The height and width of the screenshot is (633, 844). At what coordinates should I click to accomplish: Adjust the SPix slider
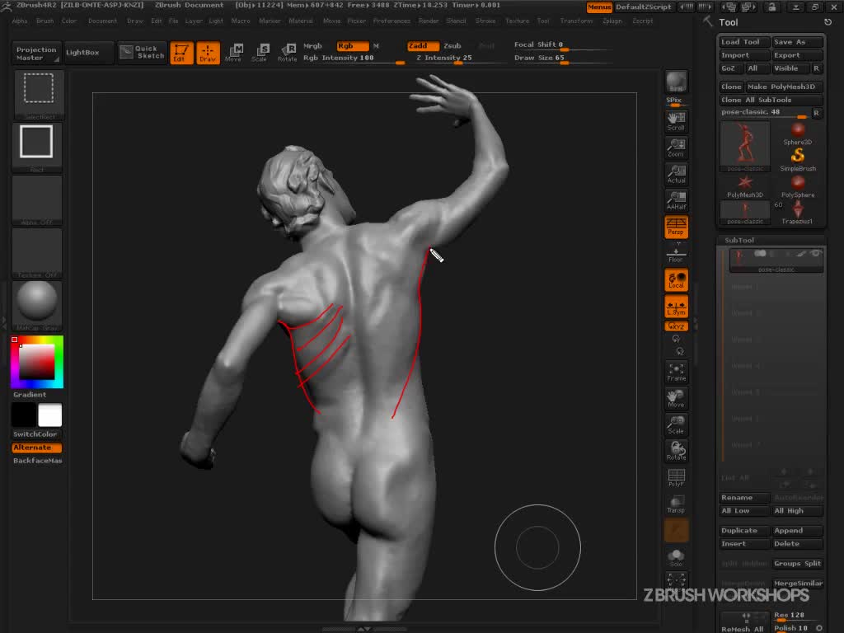(676, 101)
